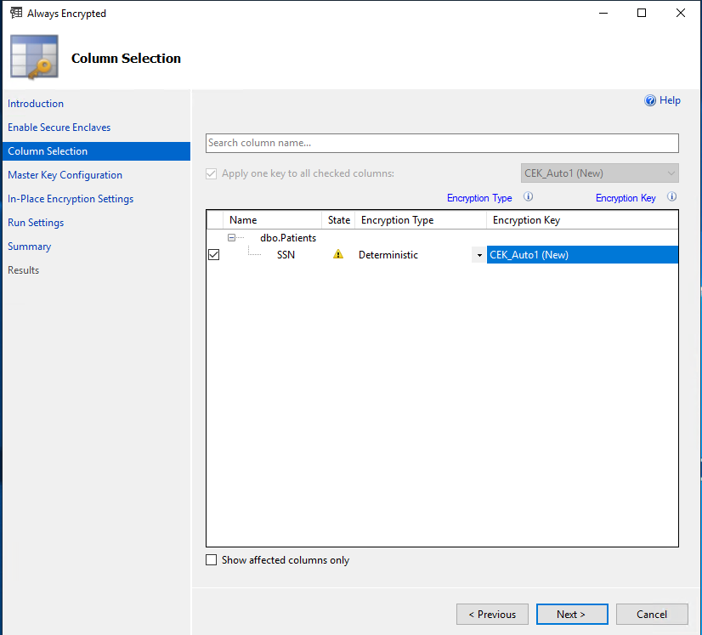Click the Always Encrypted title bar icon
Image resolution: width=702 pixels, height=635 pixels.
pyautogui.click(x=16, y=13)
